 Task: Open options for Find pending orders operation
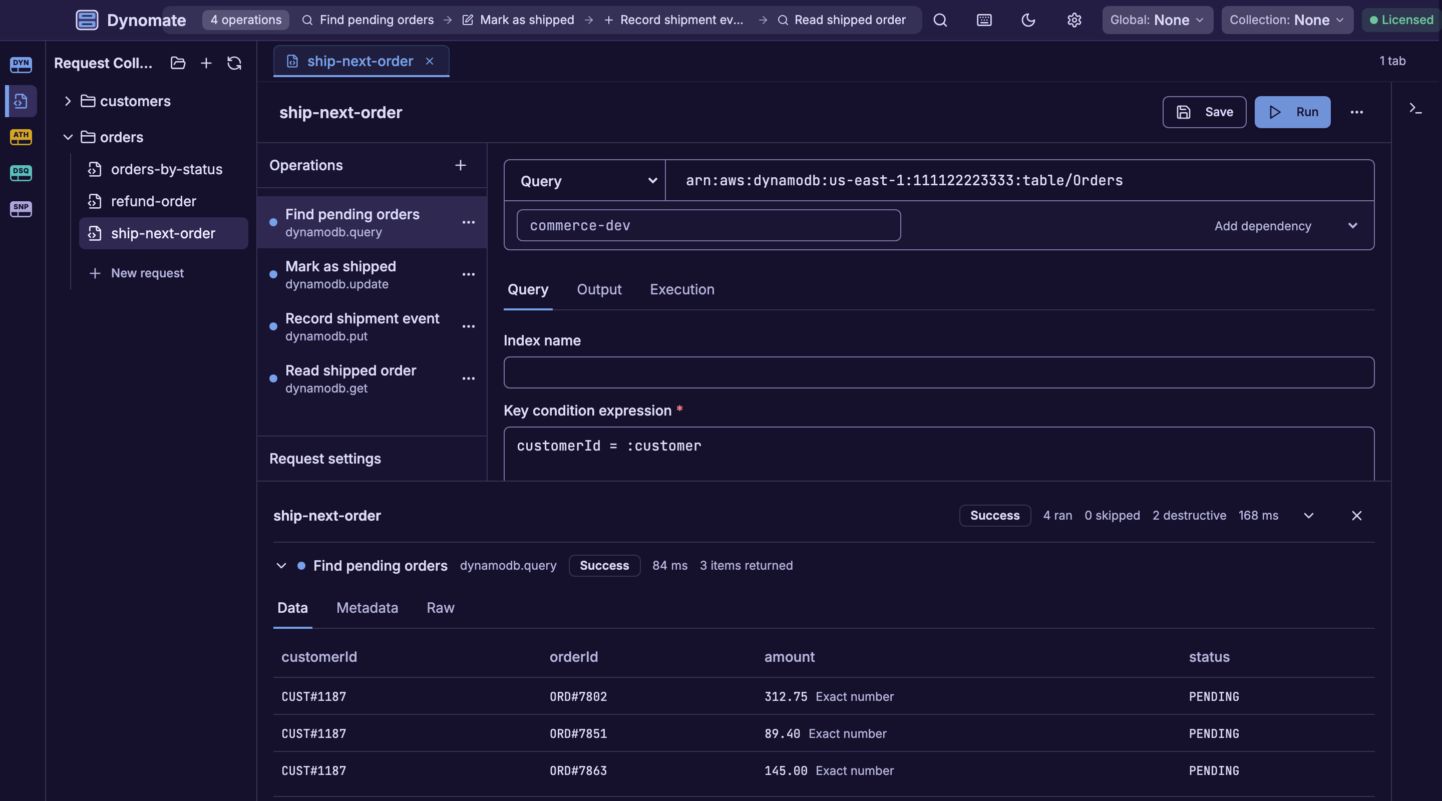468,222
